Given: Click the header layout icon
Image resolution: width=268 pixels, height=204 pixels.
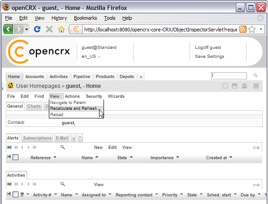Looking at the screenshot, I should (x=234, y=86).
